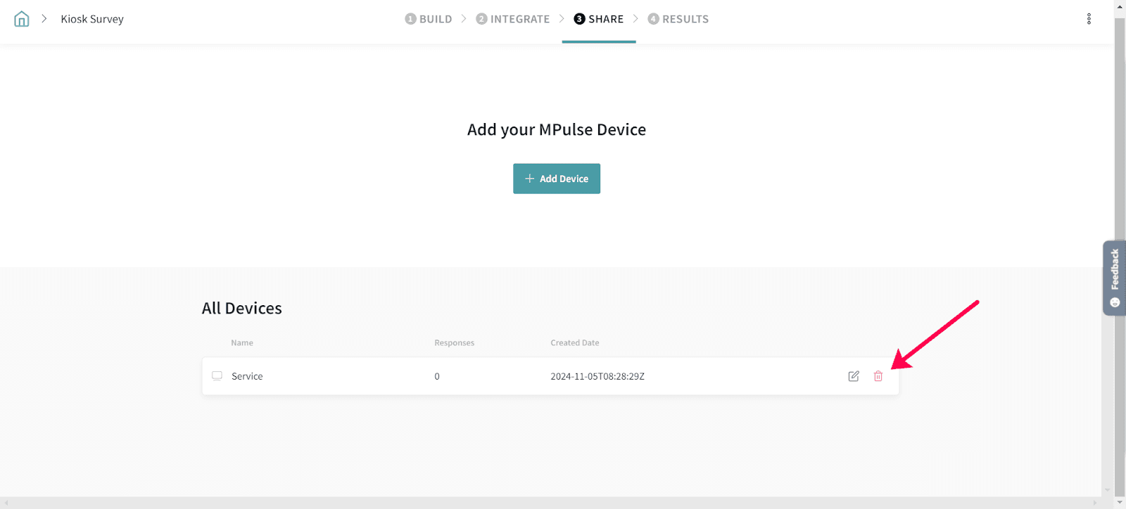
Task: Open the Results step tab
Action: tap(678, 19)
